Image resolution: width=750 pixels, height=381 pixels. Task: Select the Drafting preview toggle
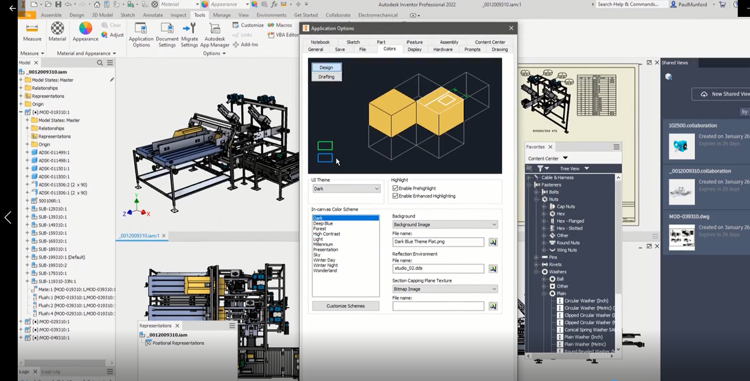tap(326, 77)
